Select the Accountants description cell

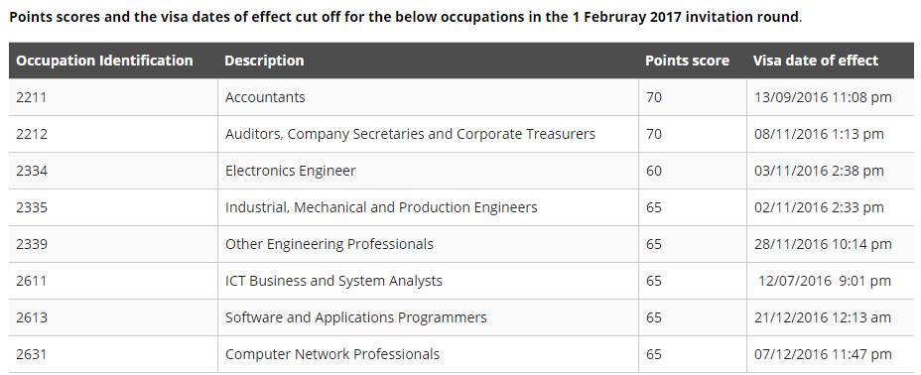pyautogui.click(x=428, y=97)
